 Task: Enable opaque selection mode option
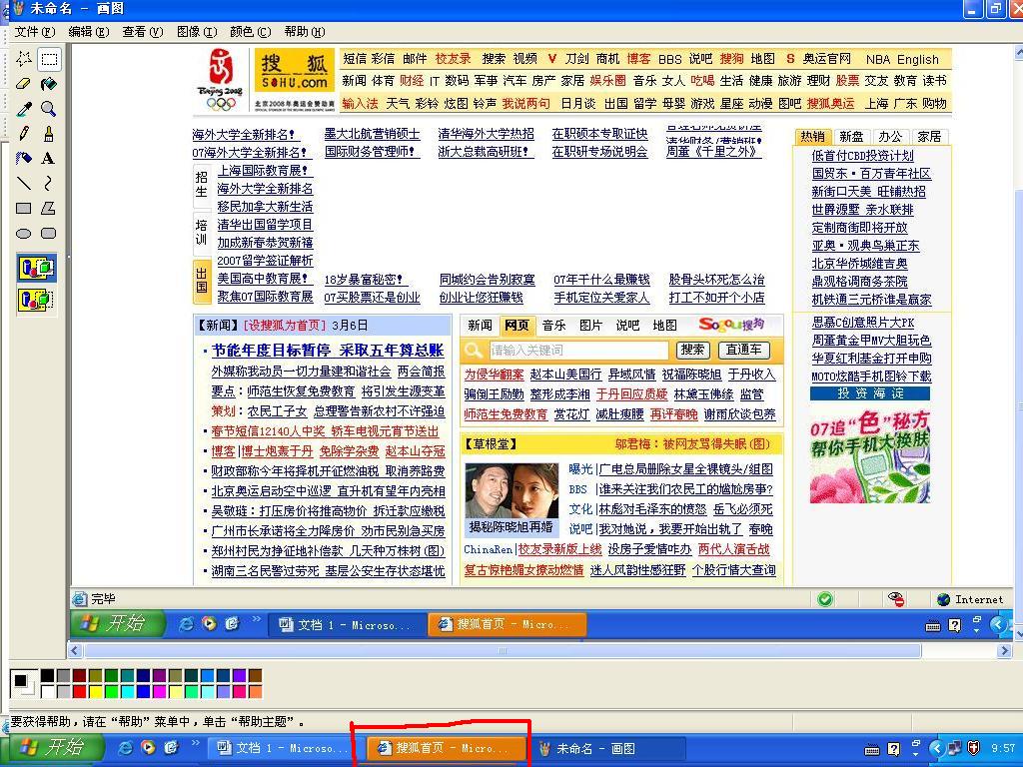37,268
